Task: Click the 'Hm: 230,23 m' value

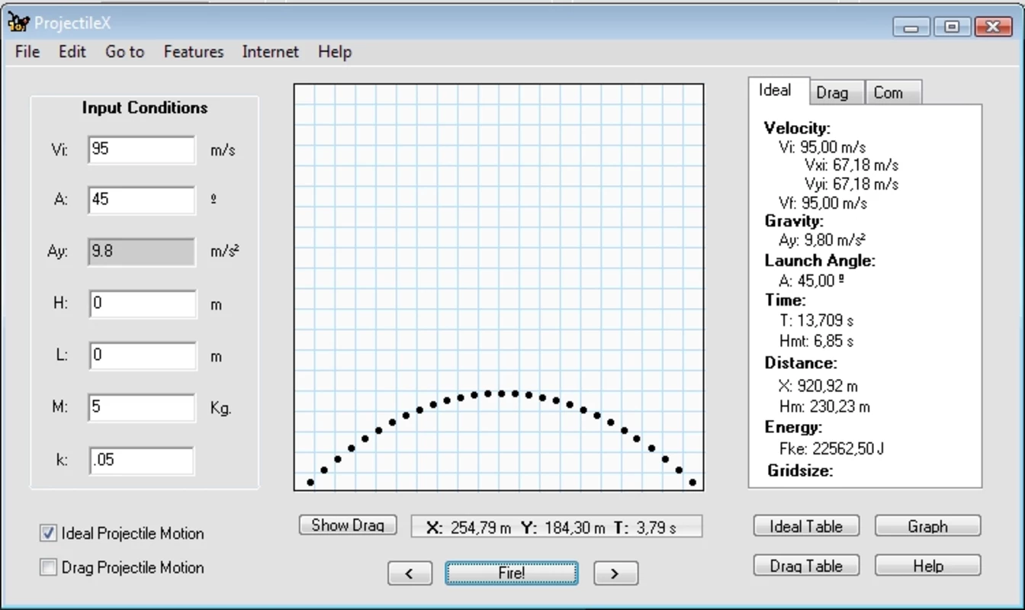Action: pos(824,406)
